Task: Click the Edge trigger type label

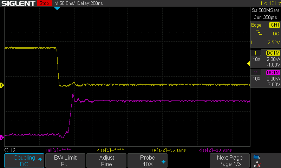Action: click(256, 25)
